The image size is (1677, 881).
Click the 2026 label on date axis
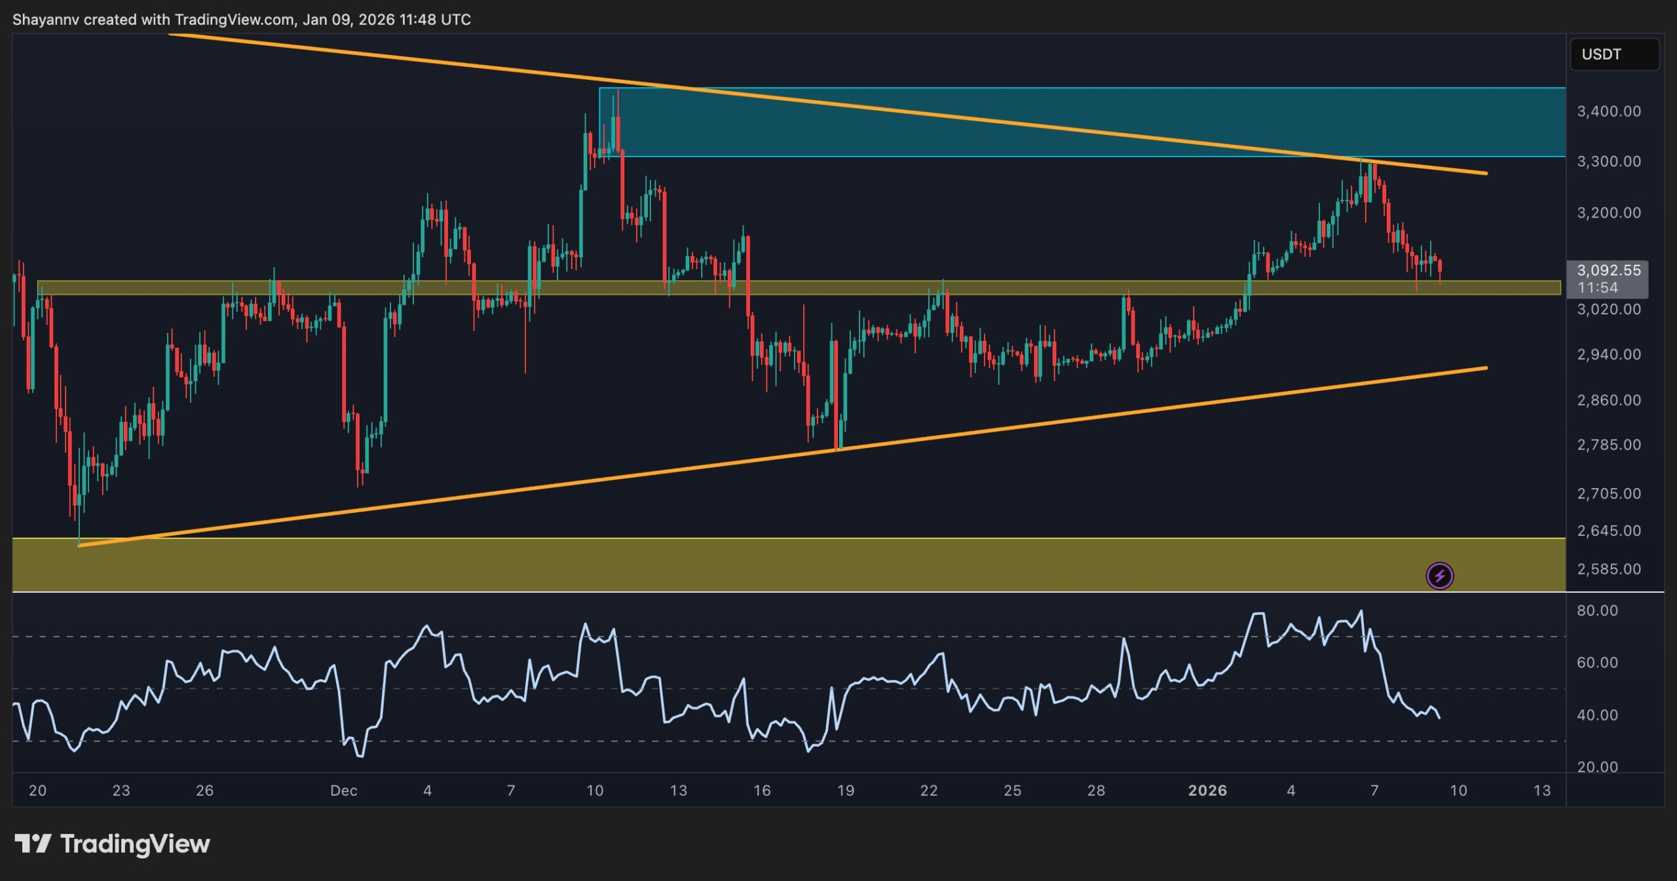point(1207,791)
